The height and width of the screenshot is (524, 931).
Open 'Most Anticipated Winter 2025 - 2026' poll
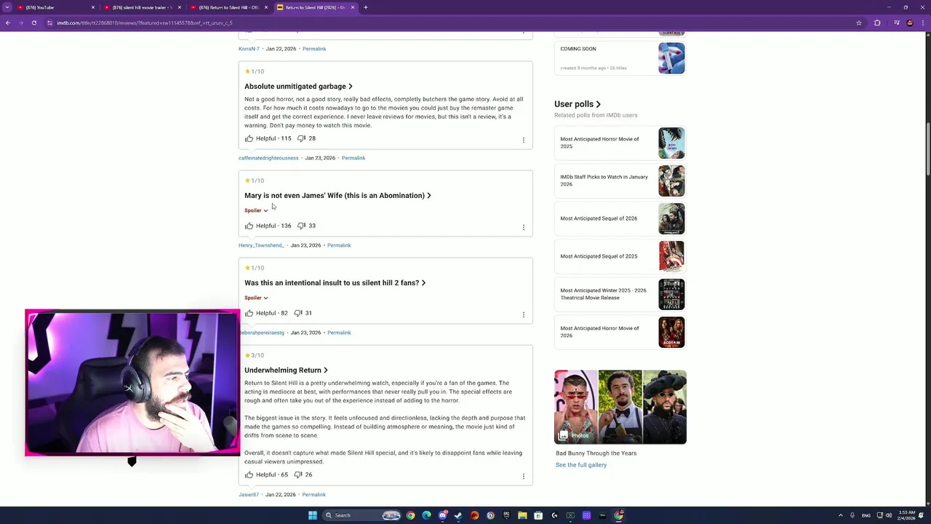point(620,294)
